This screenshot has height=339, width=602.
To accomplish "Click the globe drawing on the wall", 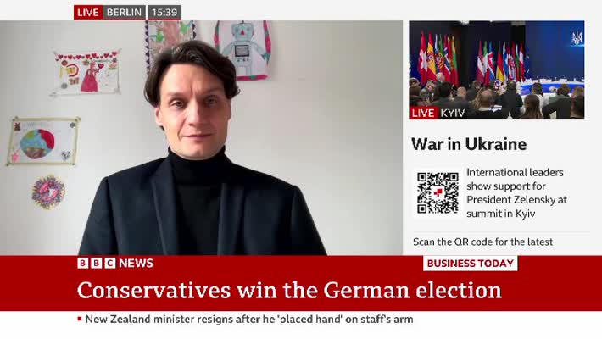I will pos(43,142).
